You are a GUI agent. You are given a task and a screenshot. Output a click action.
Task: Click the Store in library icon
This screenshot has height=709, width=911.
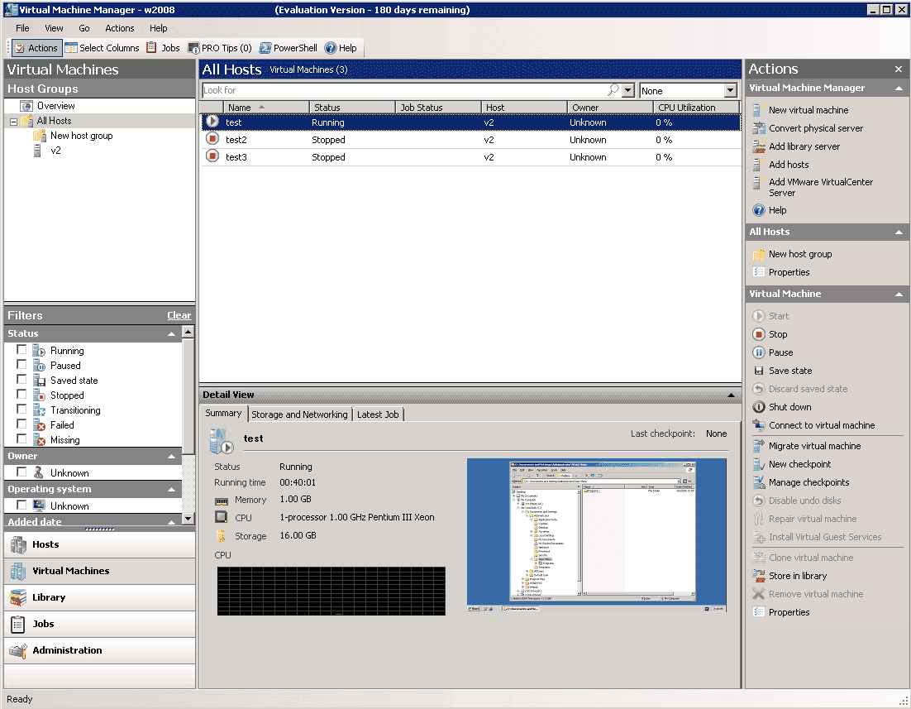pyautogui.click(x=758, y=575)
